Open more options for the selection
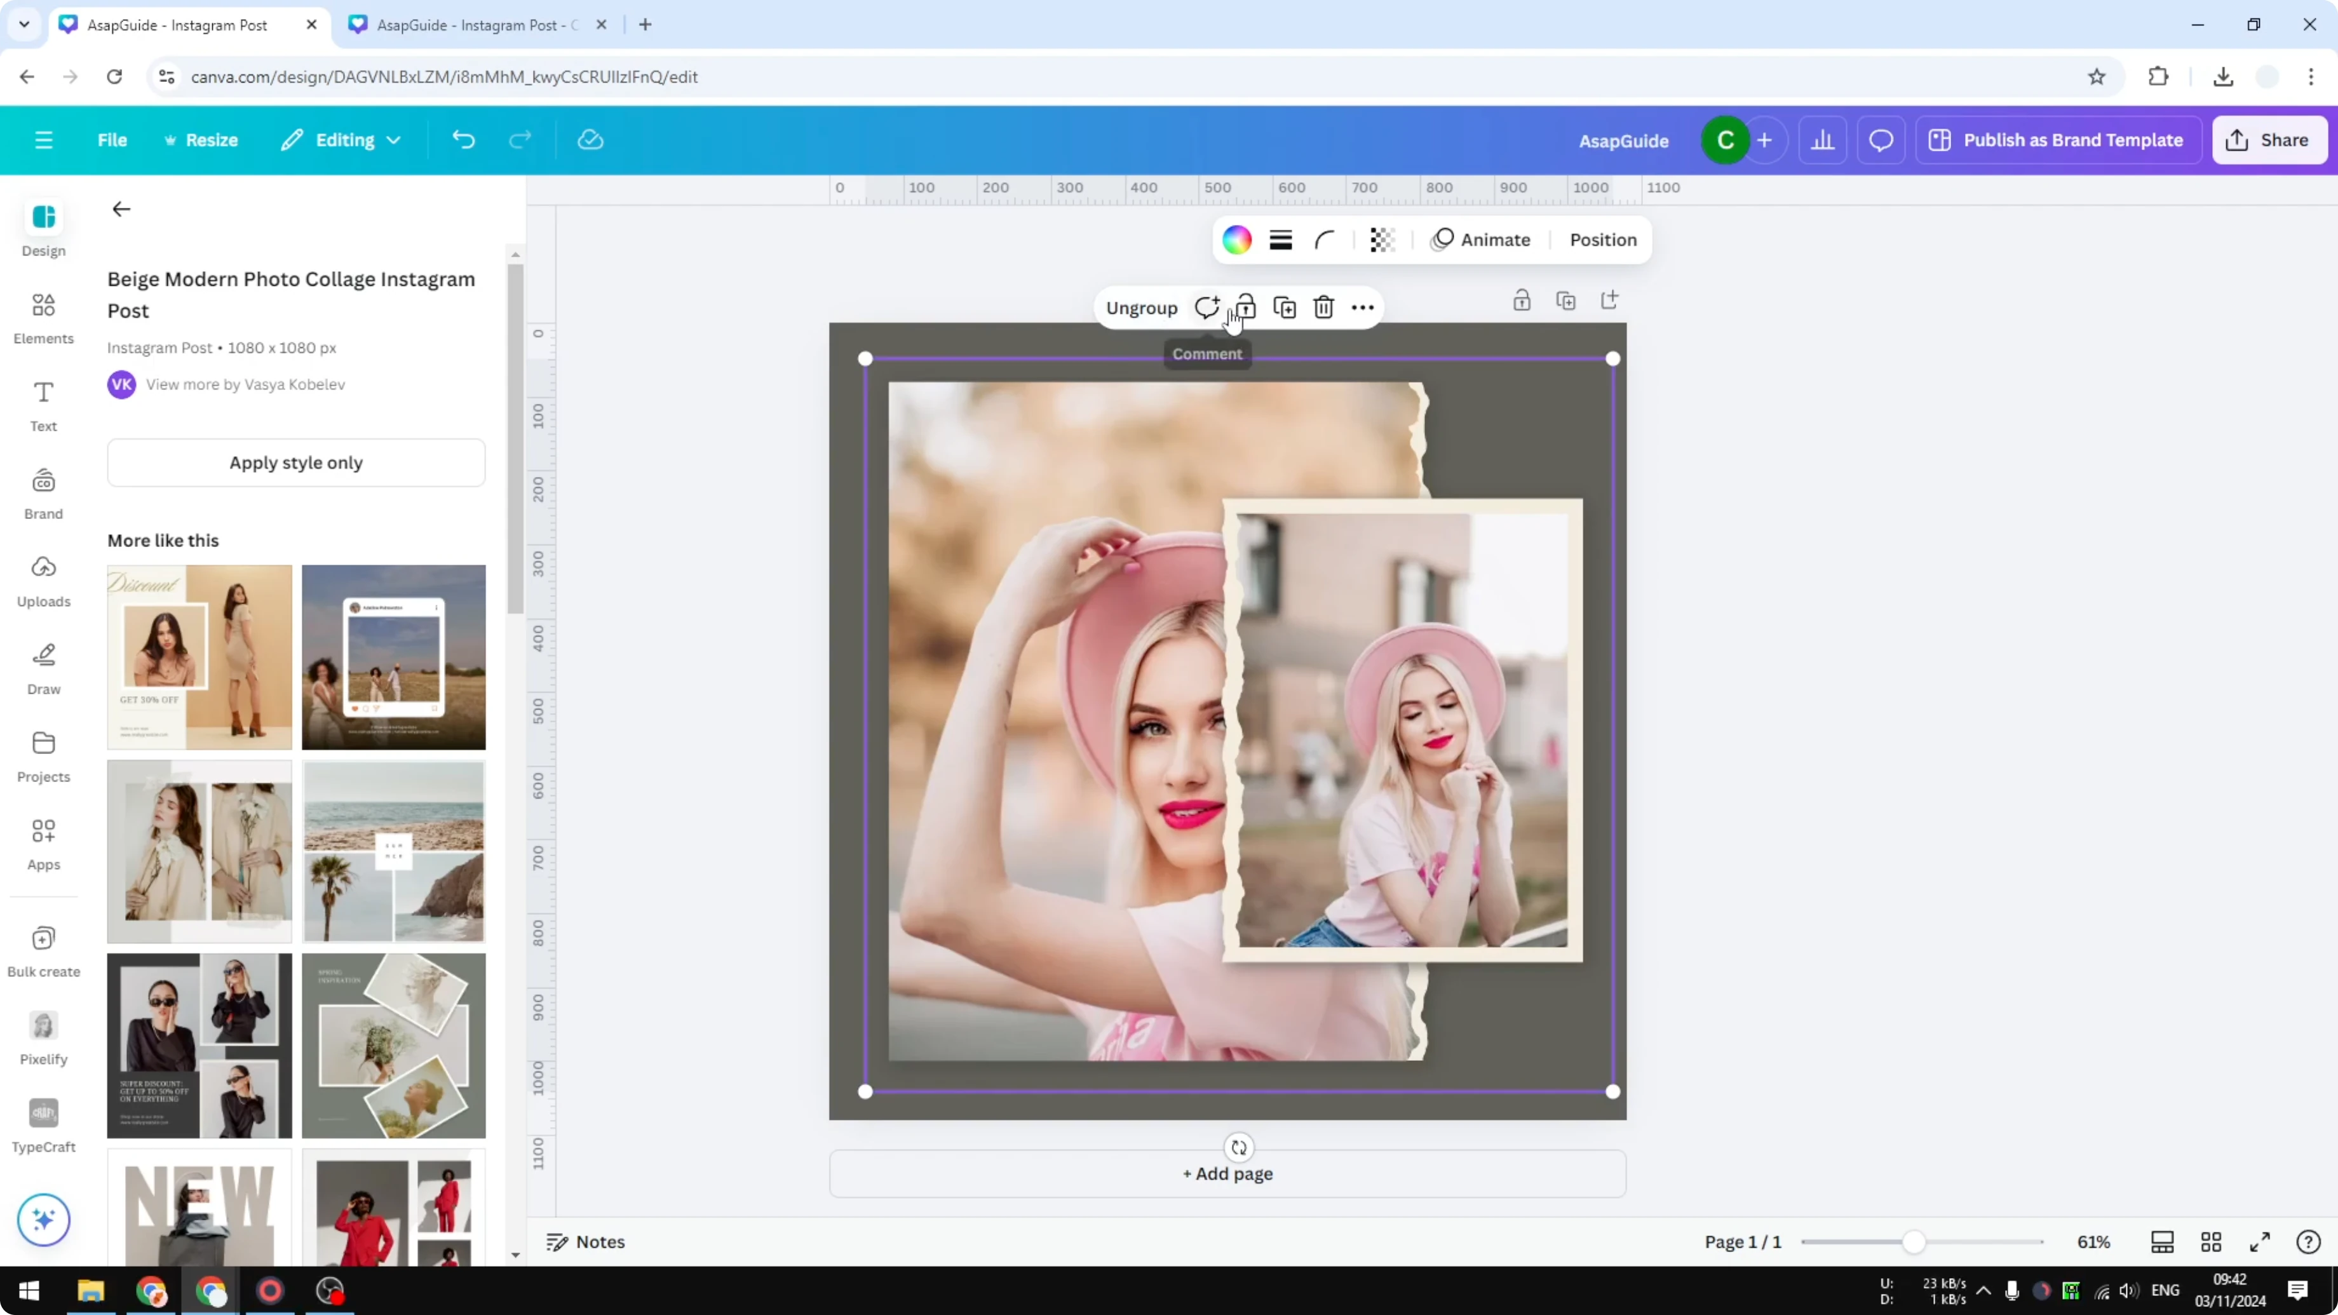 1362,307
